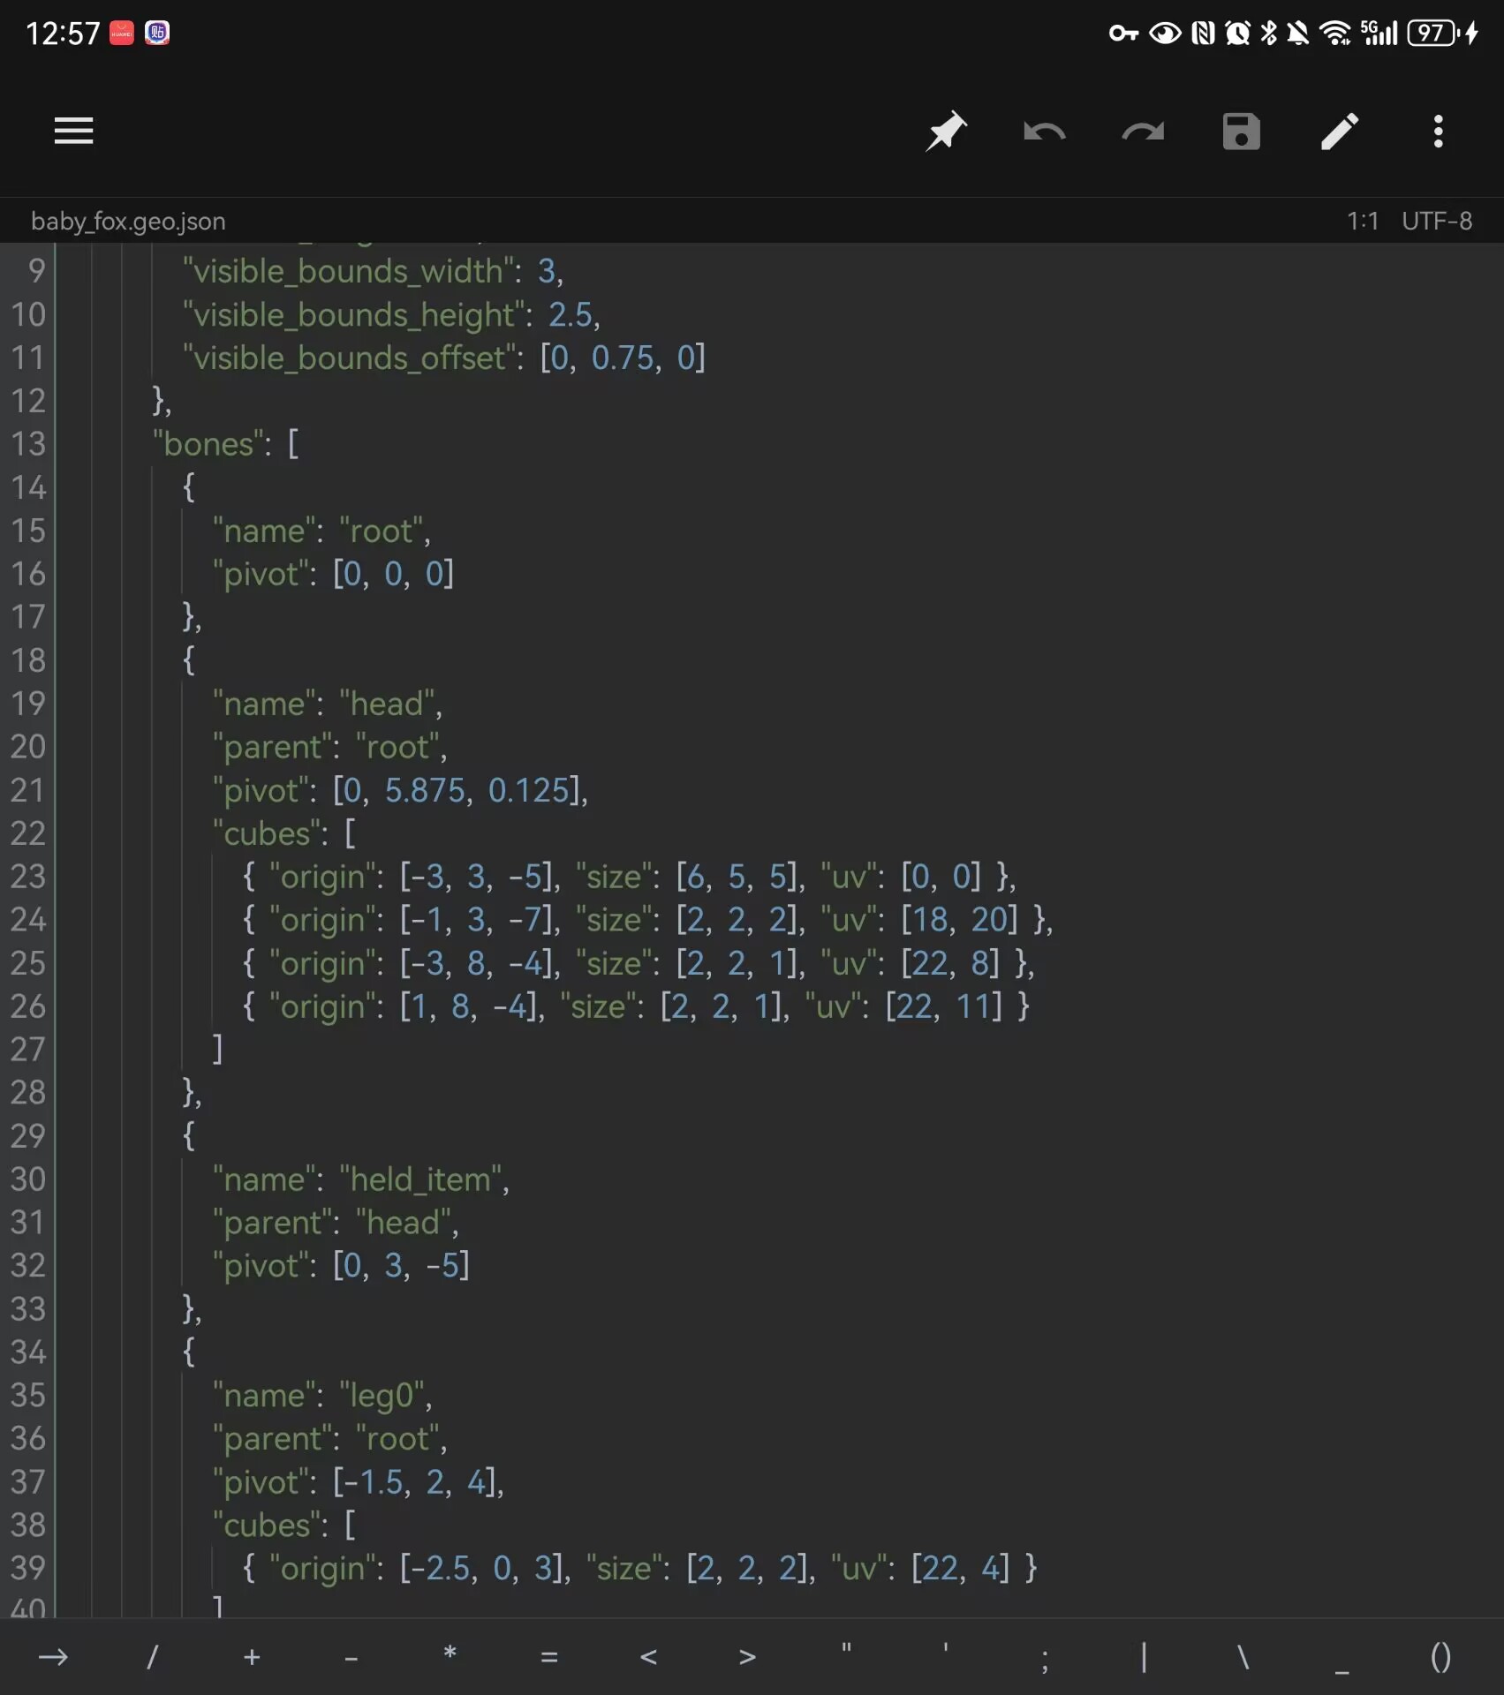Insert a backslash character
1504x1695 pixels.
[1243, 1657]
